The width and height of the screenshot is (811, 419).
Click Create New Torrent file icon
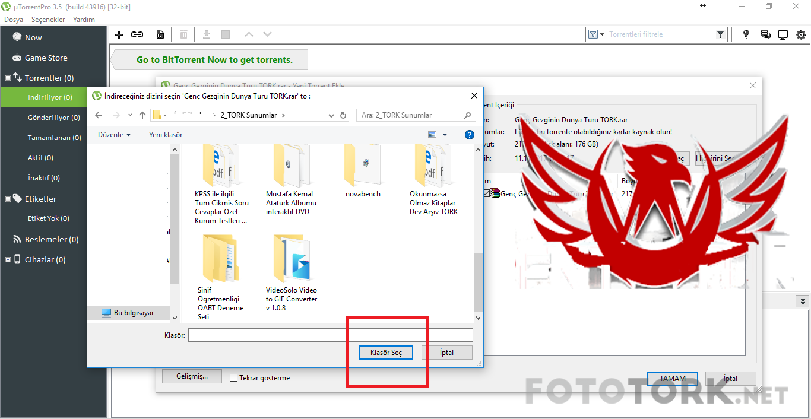160,34
